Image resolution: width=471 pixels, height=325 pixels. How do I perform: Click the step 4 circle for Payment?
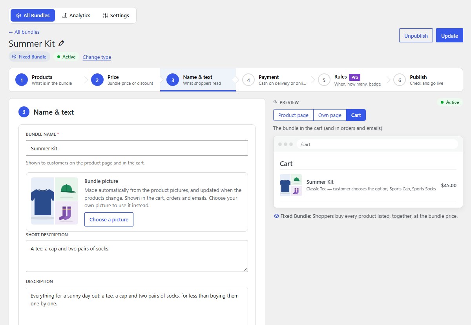[x=248, y=80]
